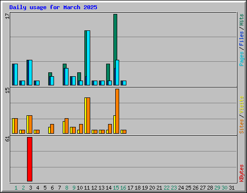Click day 1 on the x-axis
Screen dimensions: 247x193
(x=16, y=188)
